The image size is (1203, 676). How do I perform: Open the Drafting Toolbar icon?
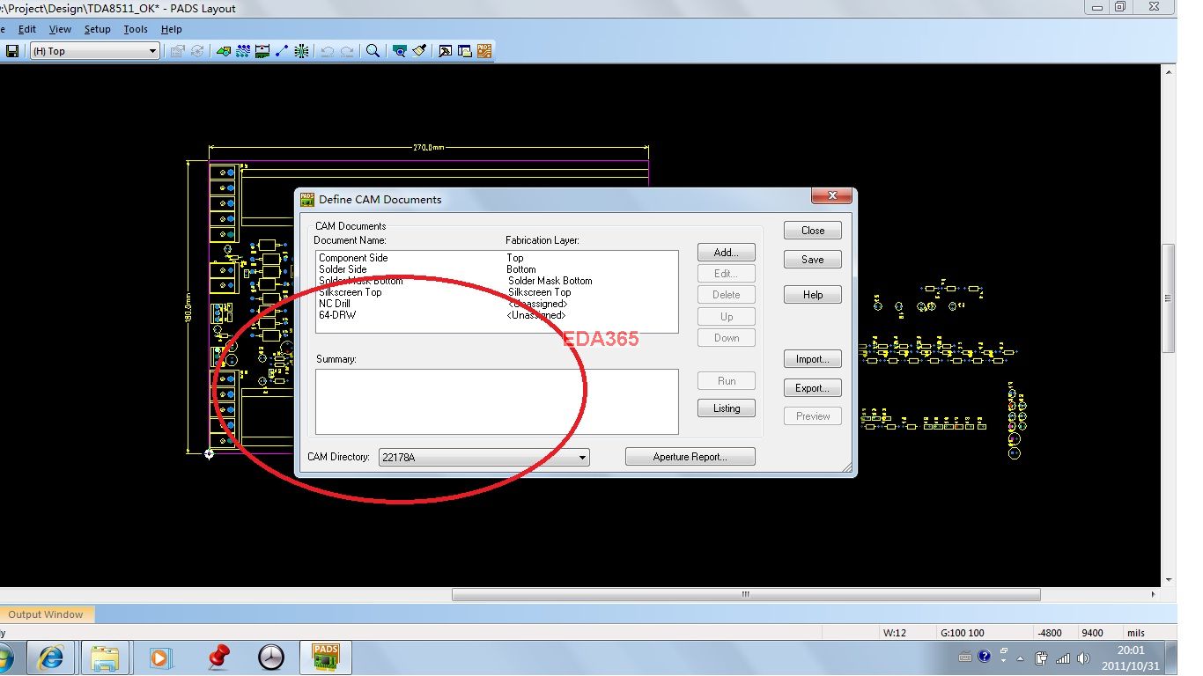(224, 51)
